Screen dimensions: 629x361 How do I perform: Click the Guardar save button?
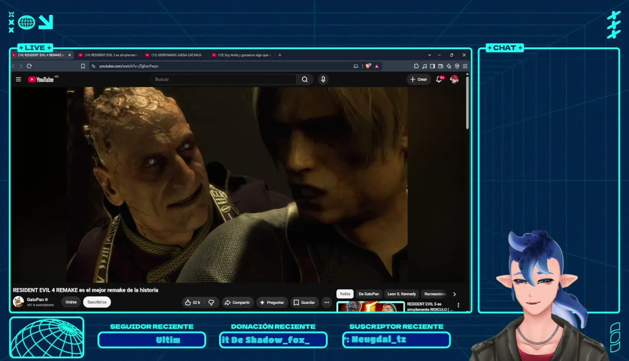pyautogui.click(x=304, y=302)
